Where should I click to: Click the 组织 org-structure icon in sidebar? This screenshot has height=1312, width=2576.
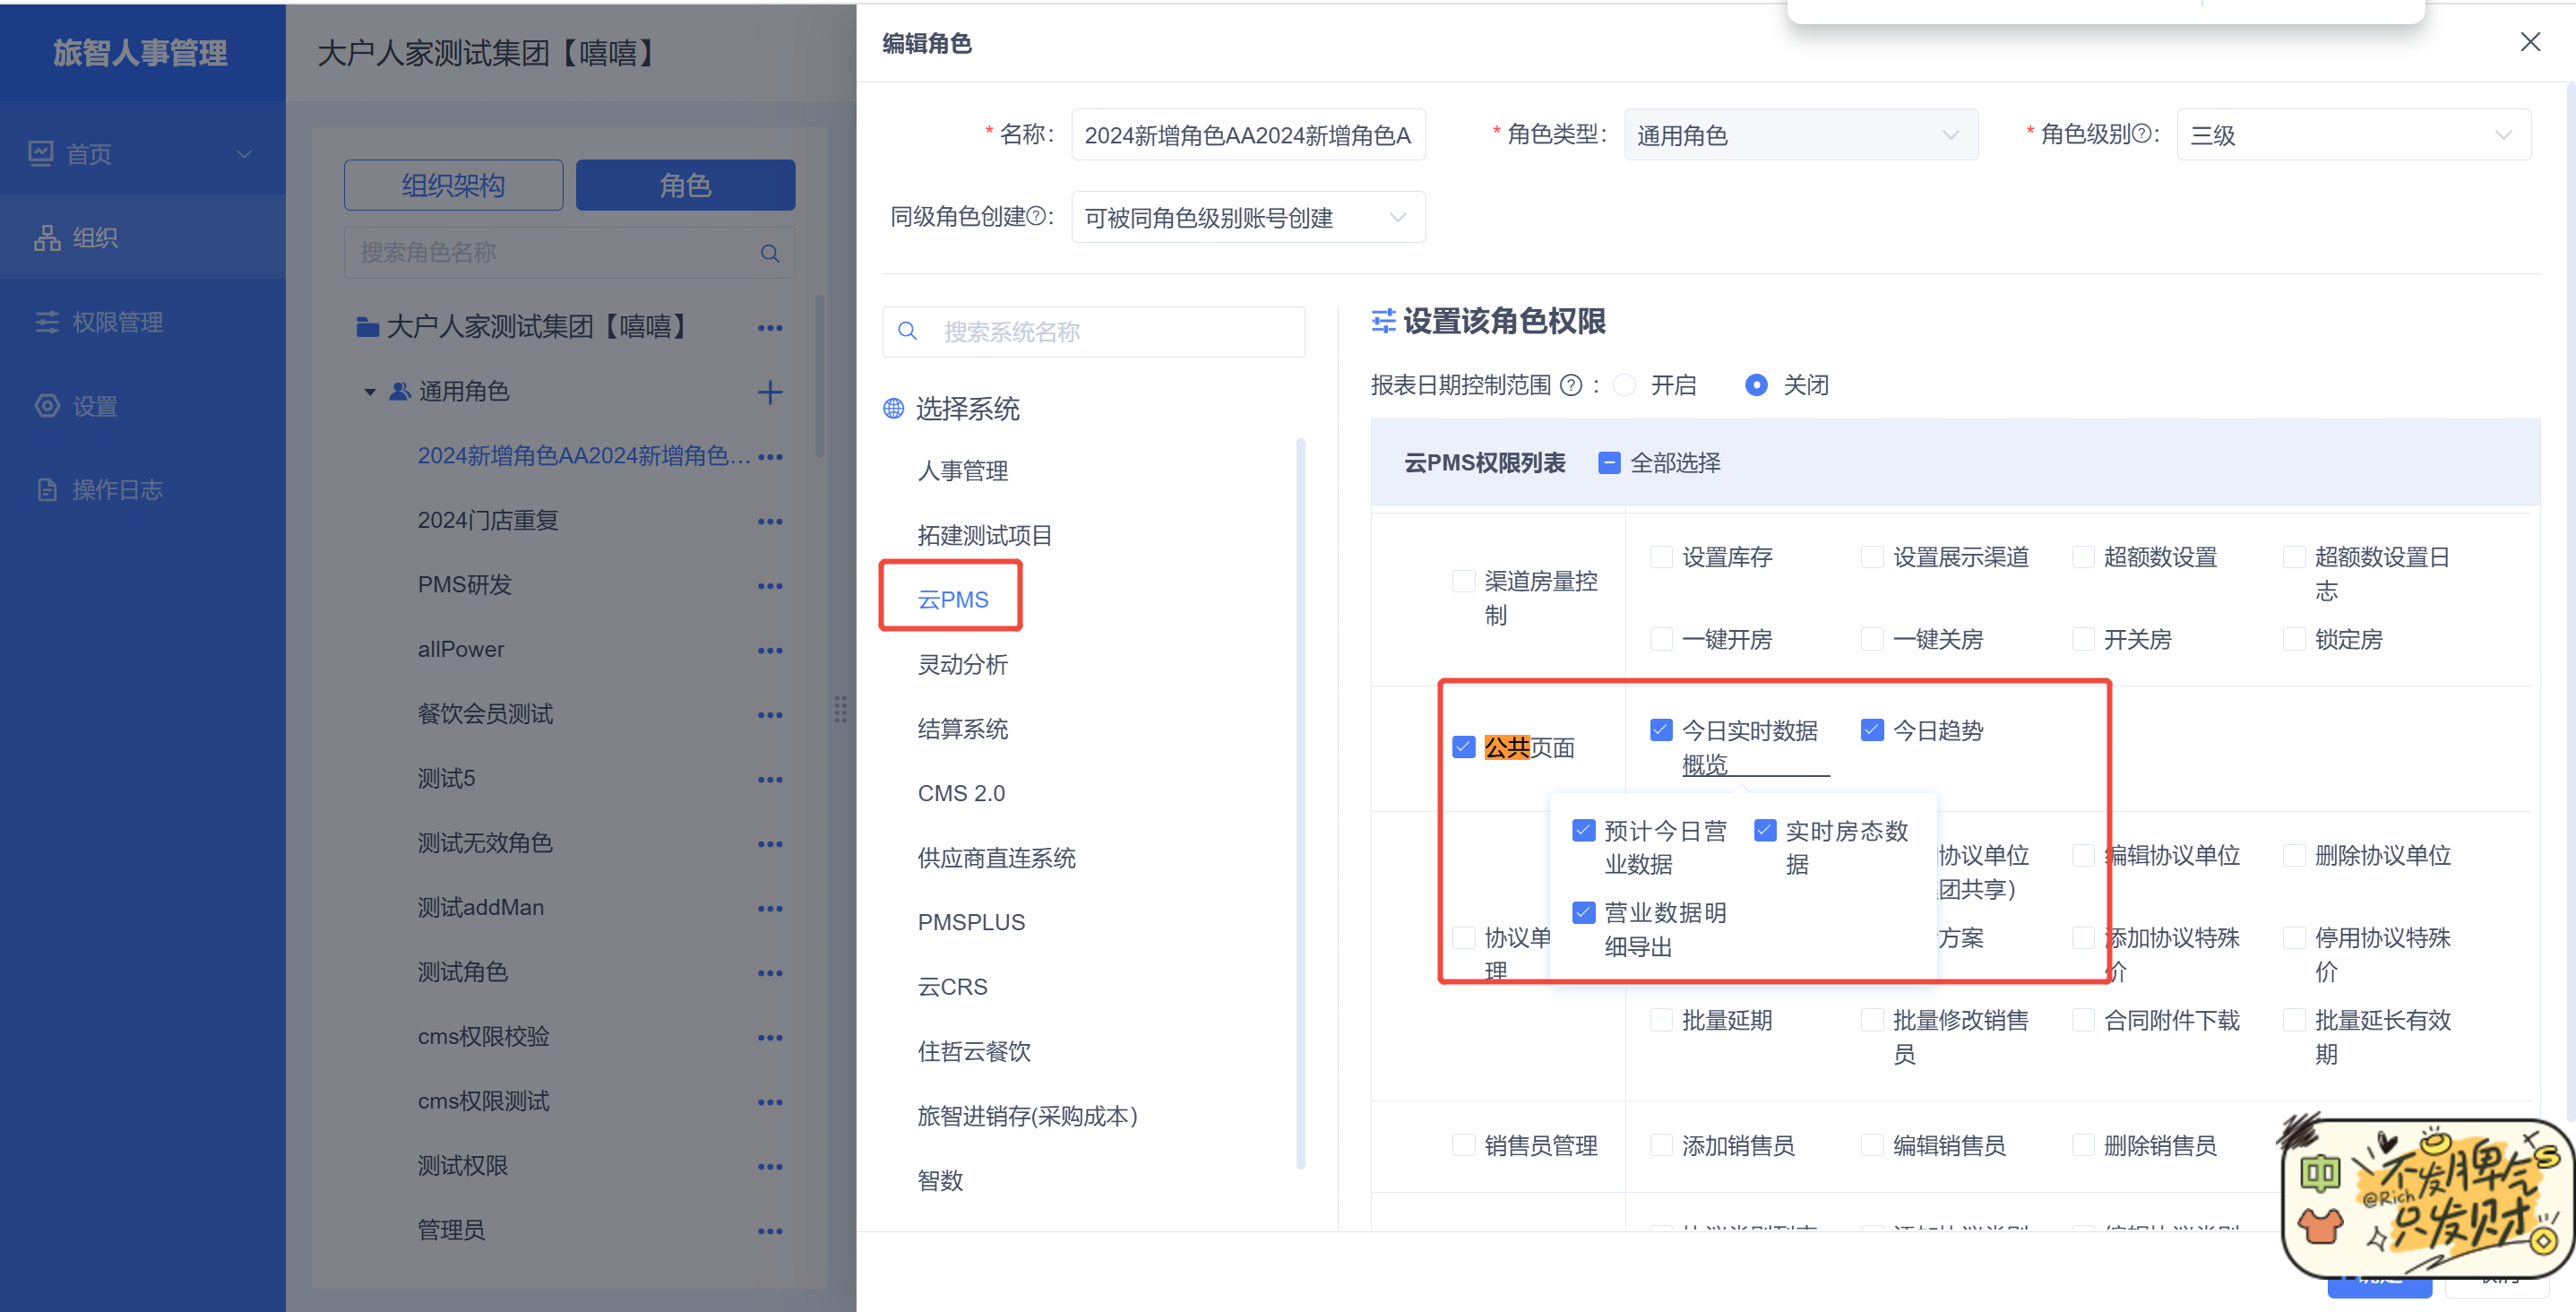47,237
